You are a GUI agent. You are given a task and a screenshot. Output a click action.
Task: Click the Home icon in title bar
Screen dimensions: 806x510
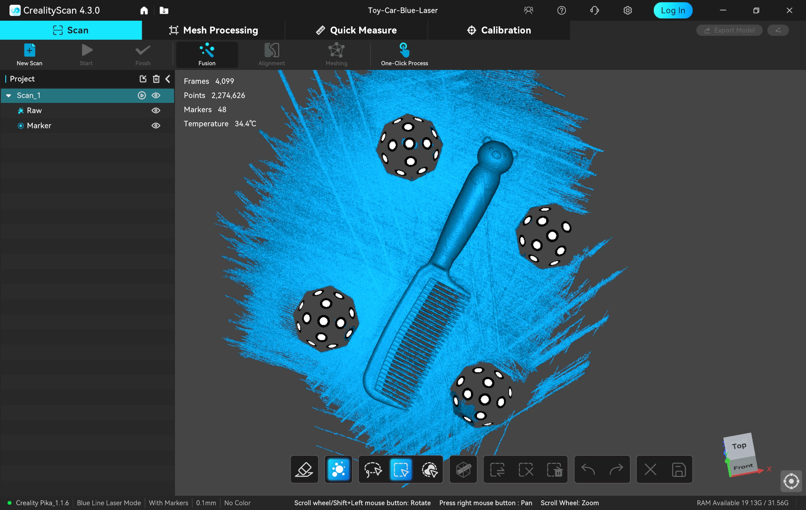[x=144, y=10]
